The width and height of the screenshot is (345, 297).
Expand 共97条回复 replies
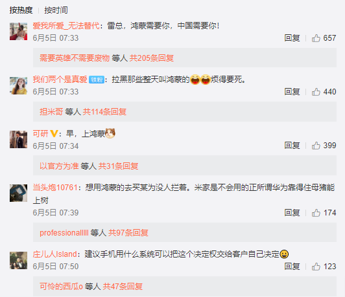tap(128, 233)
